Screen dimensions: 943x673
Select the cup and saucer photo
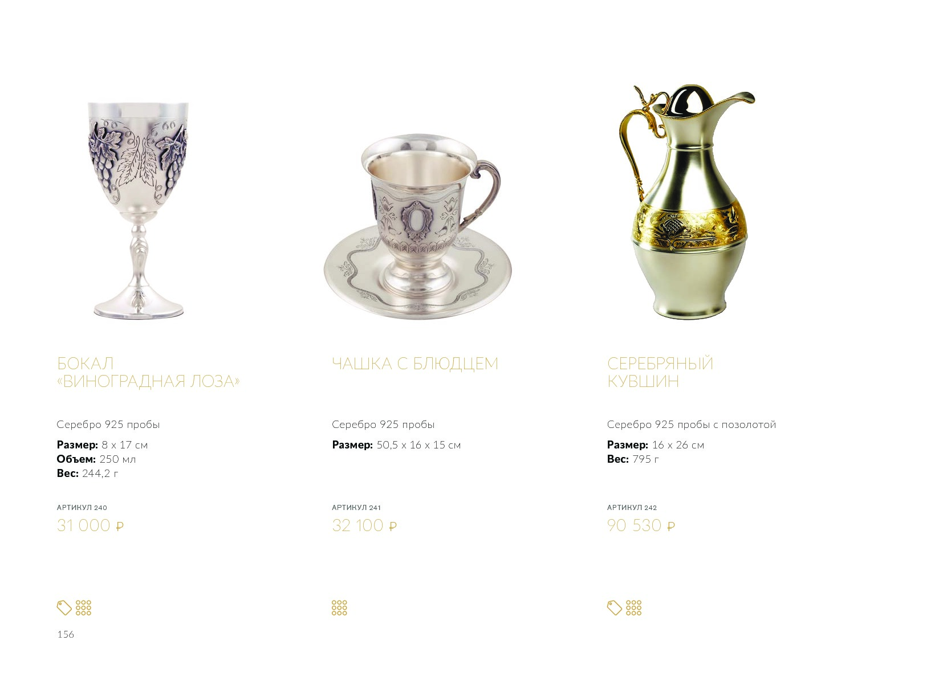coord(418,227)
